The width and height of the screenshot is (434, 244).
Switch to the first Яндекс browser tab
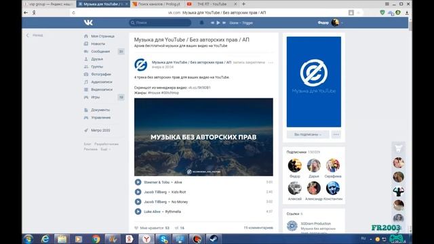(49, 4)
